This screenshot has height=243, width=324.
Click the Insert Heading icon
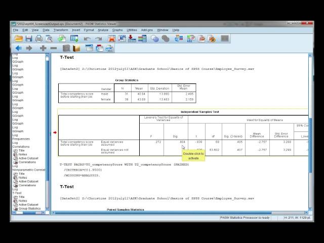[x=89, y=48]
